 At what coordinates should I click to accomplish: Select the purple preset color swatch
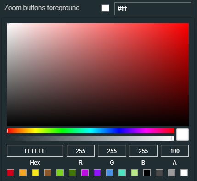point(97,173)
